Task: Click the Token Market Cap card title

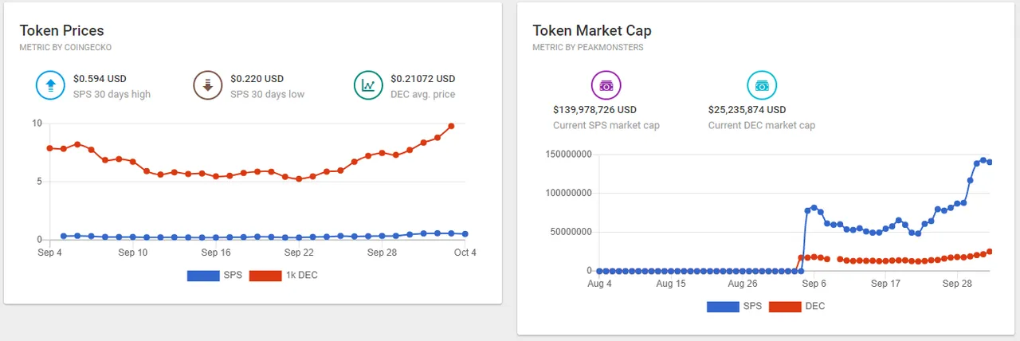Action: 592,31
